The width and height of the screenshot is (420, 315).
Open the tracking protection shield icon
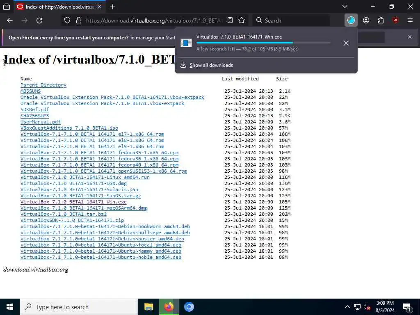coord(67,21)
